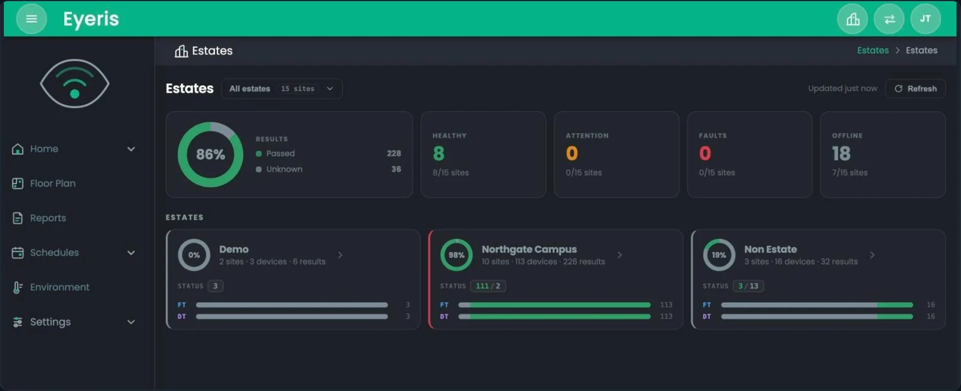The height and width of the screenshot is (391, 961).
Task: Click the swap arrows icon in header
Action: (889, 19)
